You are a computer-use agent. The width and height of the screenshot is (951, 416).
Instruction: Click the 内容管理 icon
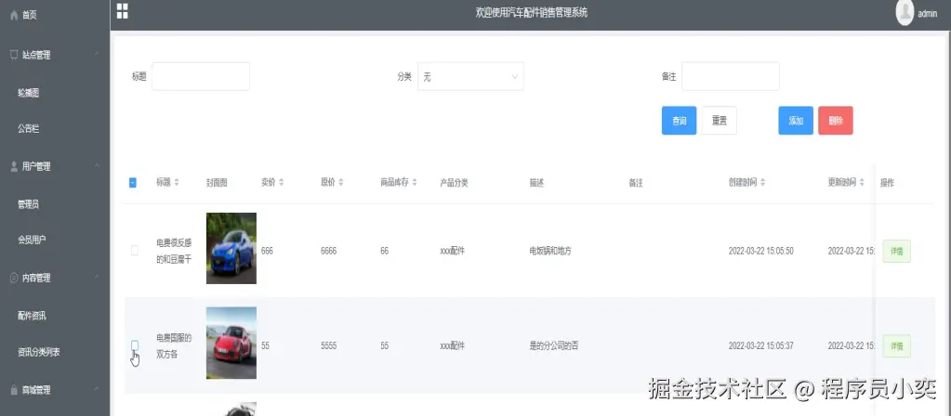[x=14, y=278]
